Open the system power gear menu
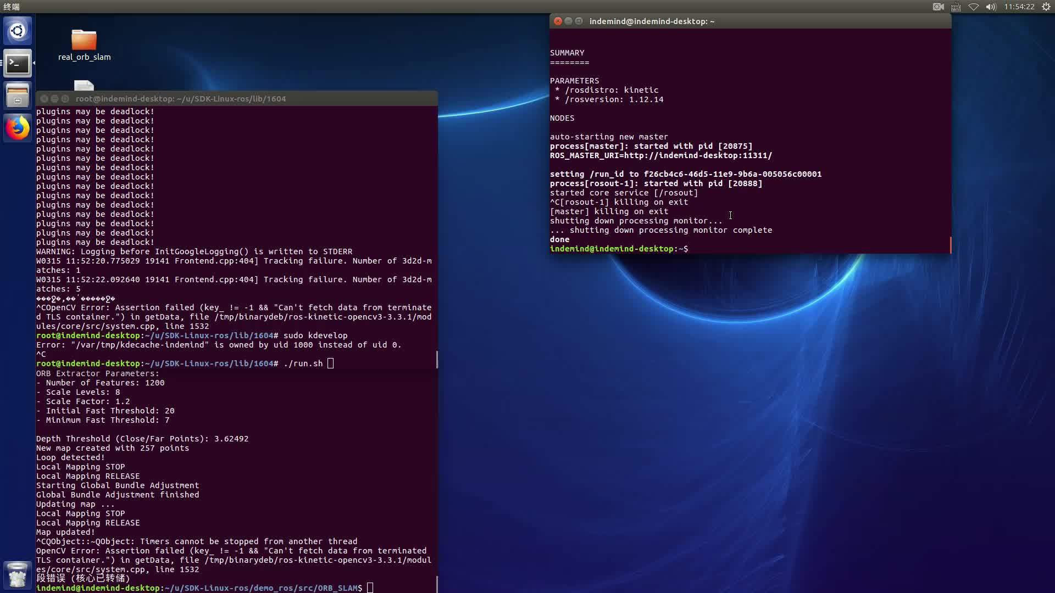1055x593 pixels. click(1046, 7)
